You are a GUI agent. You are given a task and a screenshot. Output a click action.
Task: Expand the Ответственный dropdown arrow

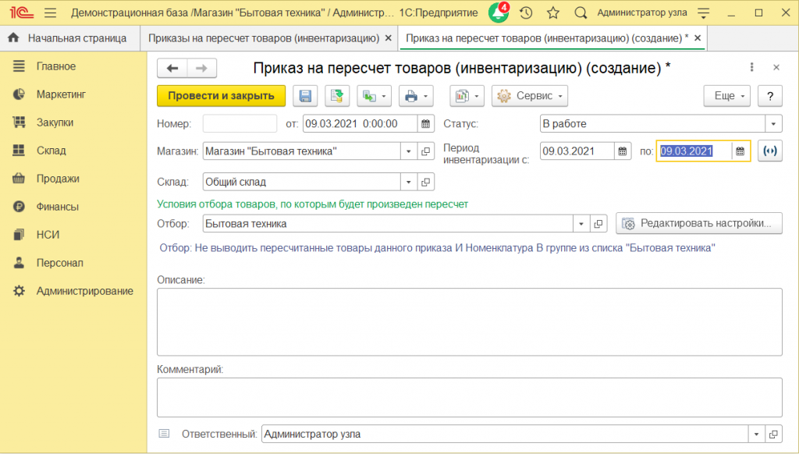756,434
